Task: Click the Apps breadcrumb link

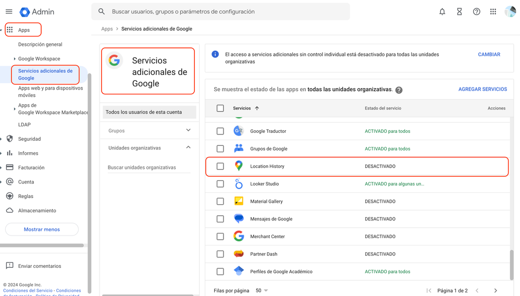Action: 107,29
